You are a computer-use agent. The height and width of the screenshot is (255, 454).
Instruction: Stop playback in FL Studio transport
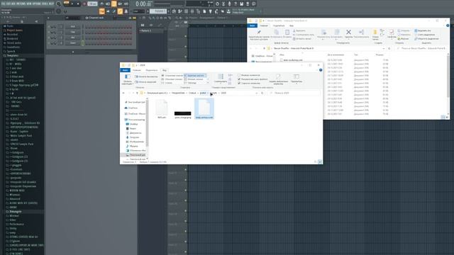78,4
